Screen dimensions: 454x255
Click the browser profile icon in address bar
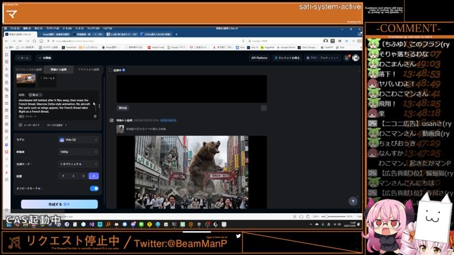[326, 41]
